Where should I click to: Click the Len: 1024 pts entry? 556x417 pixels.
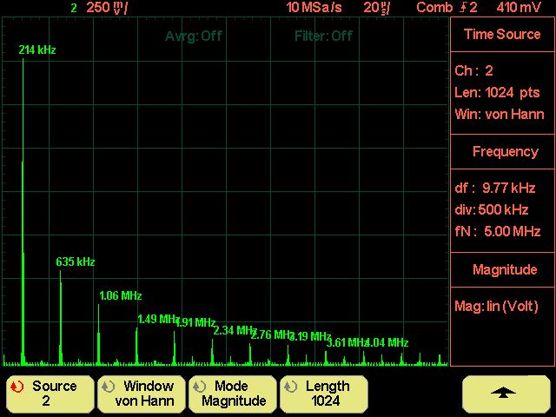click(x=497, y=93)
